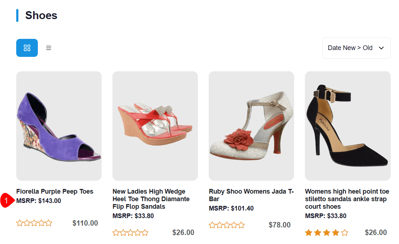Switch to grid view layout
Image resolution: width=399 pixels, height=244 pixels.
(x=27, y=48)
